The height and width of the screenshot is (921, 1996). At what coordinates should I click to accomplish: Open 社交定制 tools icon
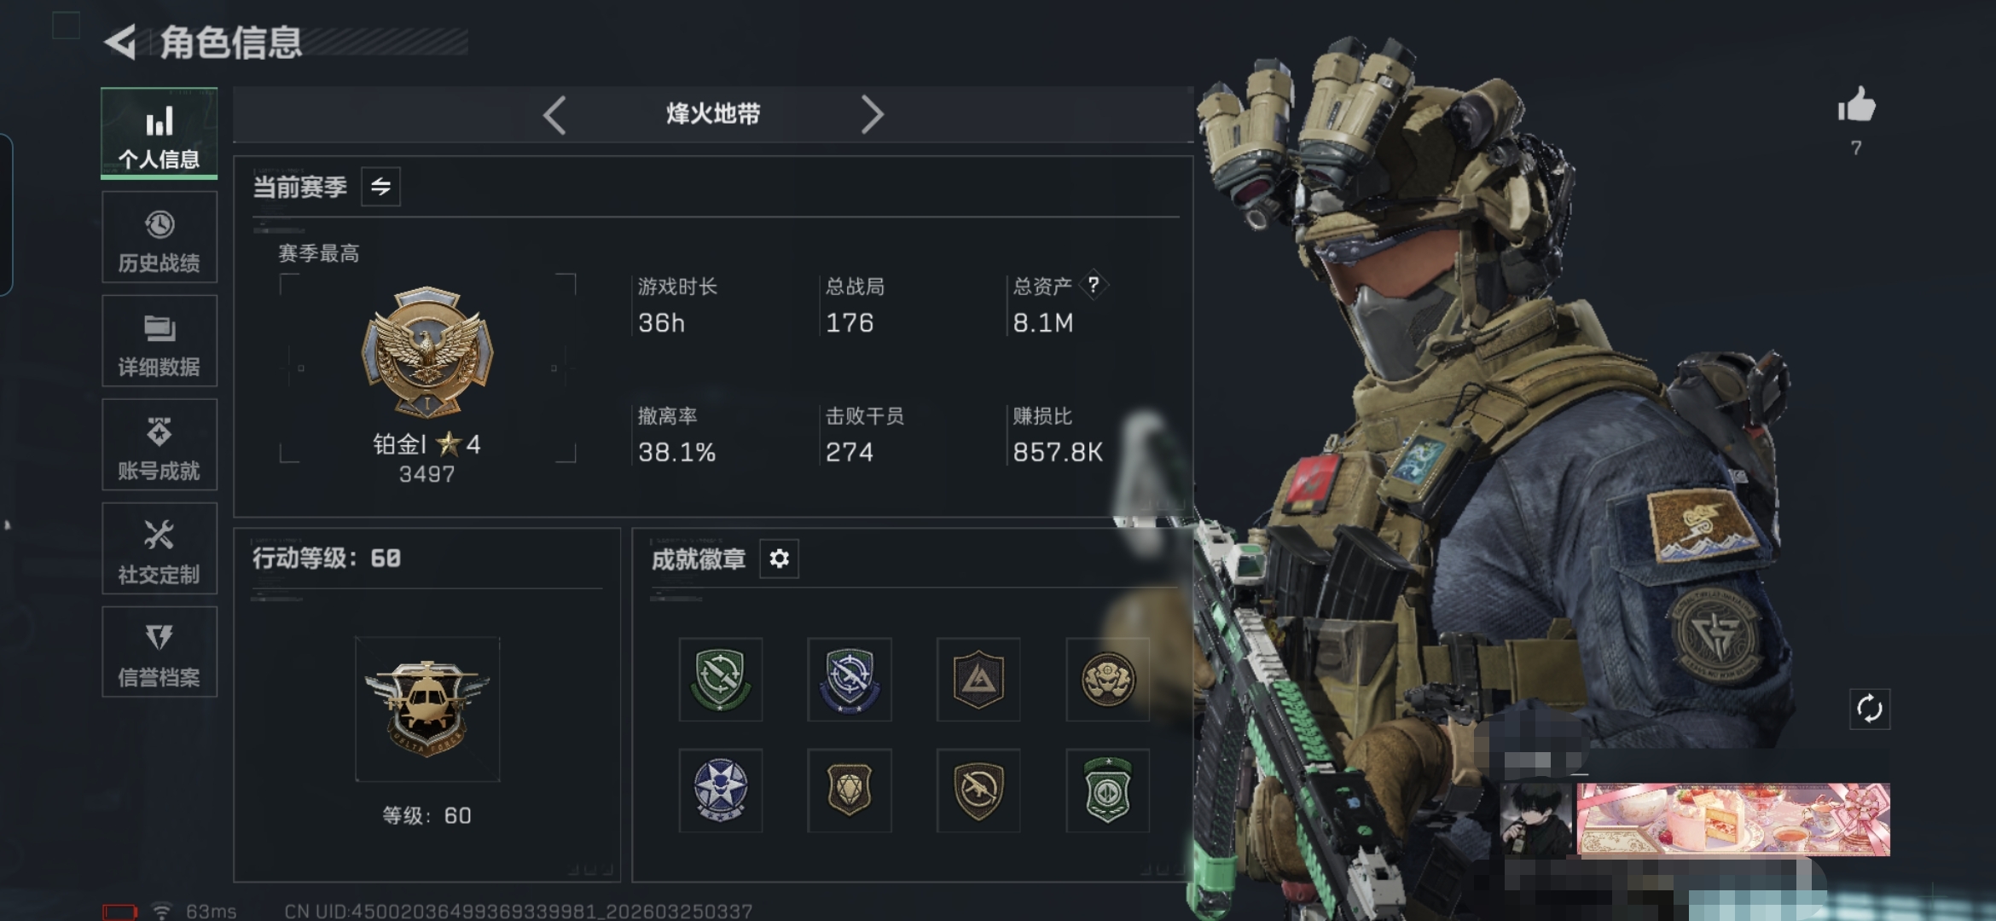(x=160, y=536)
